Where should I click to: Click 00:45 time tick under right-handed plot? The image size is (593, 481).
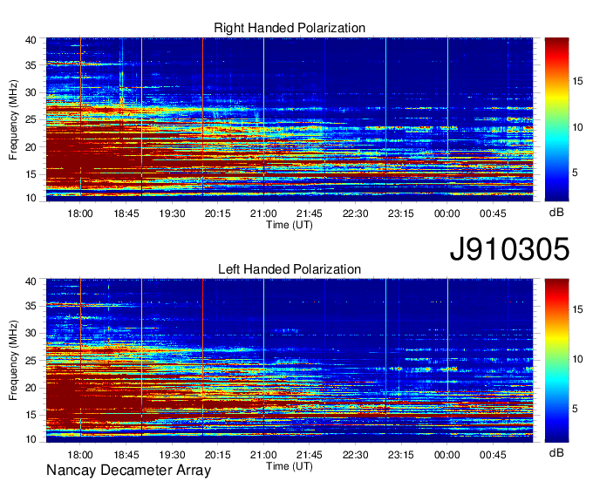point(493,213)
